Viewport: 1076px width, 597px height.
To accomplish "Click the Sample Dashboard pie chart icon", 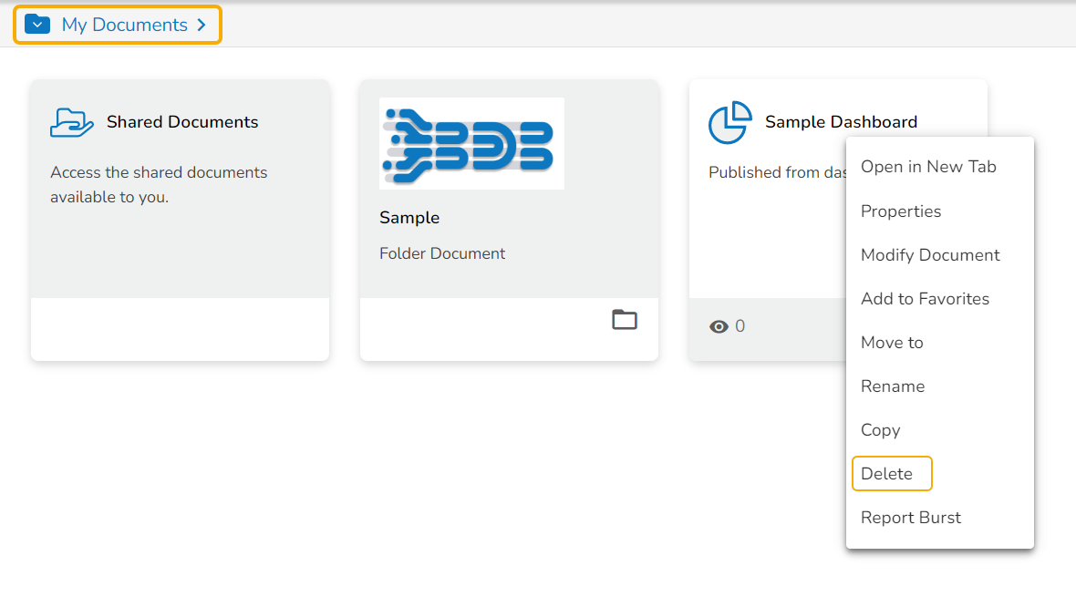I will pyautogui.click(x=729, y=122).
